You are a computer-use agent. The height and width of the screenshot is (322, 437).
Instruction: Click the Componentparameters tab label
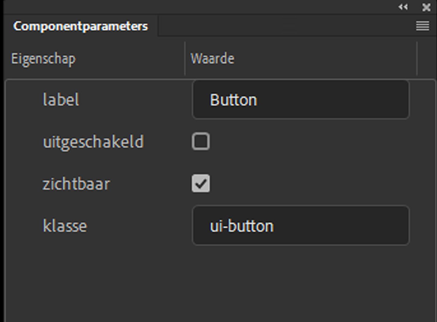80,26
